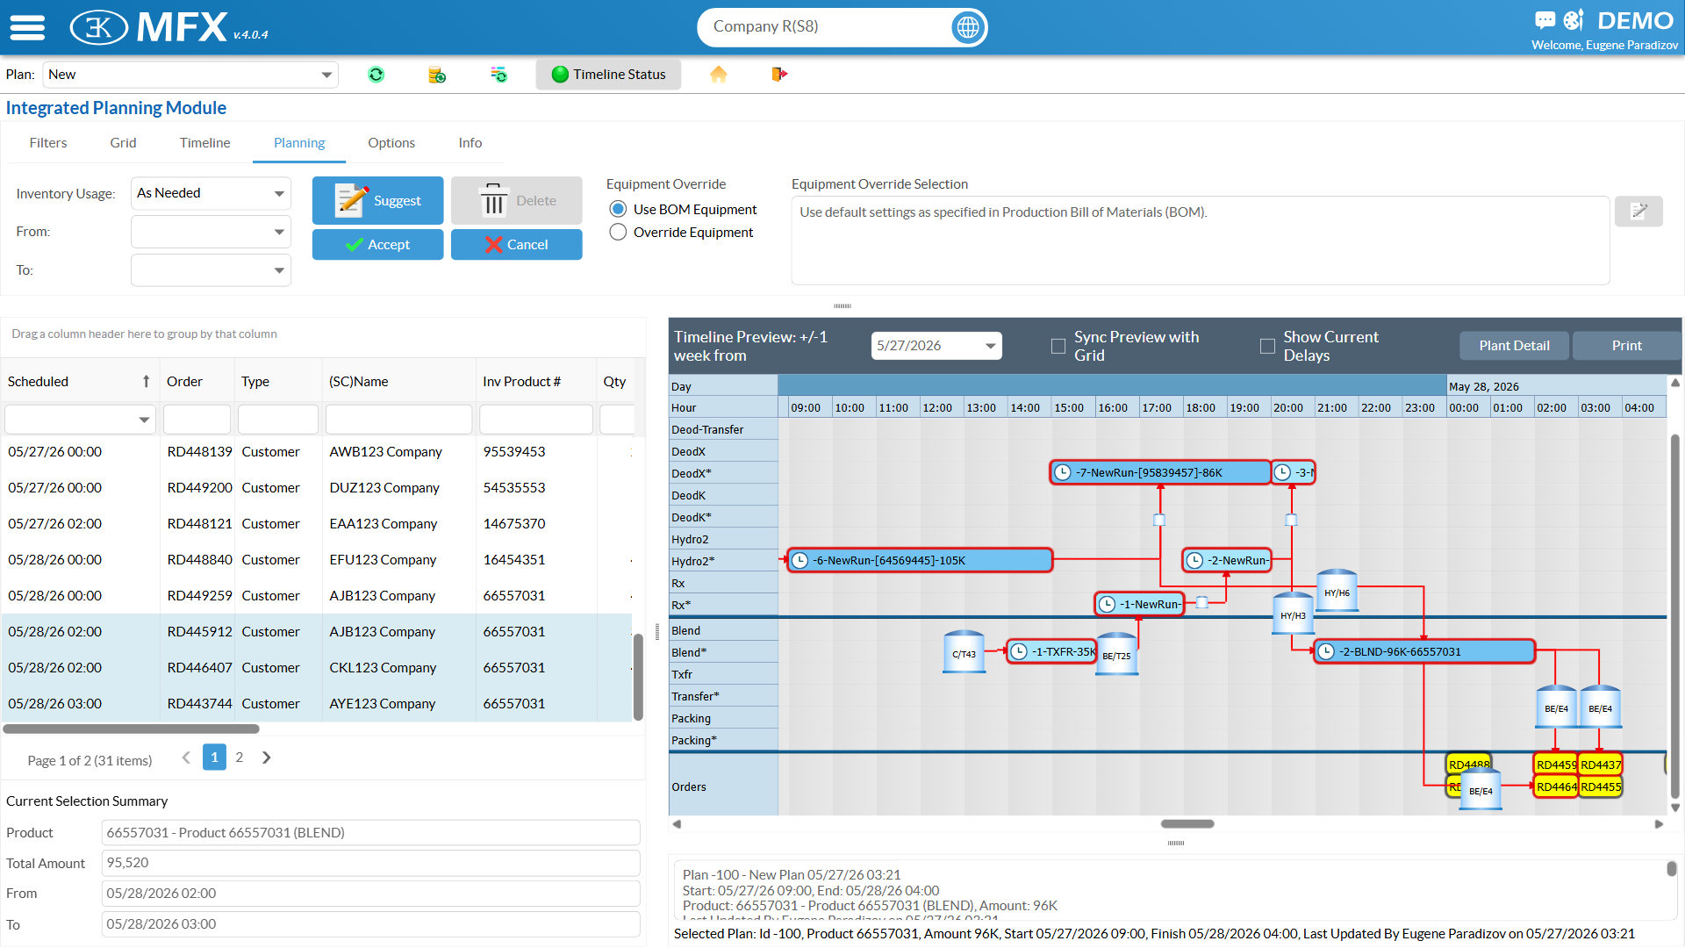Click the HY/H6 tank icon
The height and width of the screenshot is (948, 1685).
(x=1337, y=590)
